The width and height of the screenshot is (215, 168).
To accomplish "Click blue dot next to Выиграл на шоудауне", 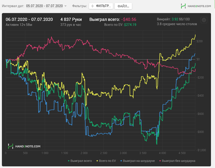I will 121,161.
